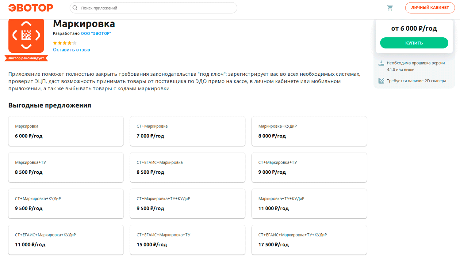
Task: Click Оставить отзыв link
Action: (71, 50)
